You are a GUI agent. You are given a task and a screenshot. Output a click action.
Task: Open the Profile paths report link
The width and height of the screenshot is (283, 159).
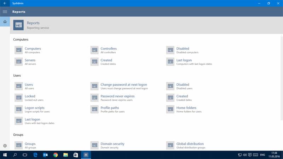click(110, 108)
